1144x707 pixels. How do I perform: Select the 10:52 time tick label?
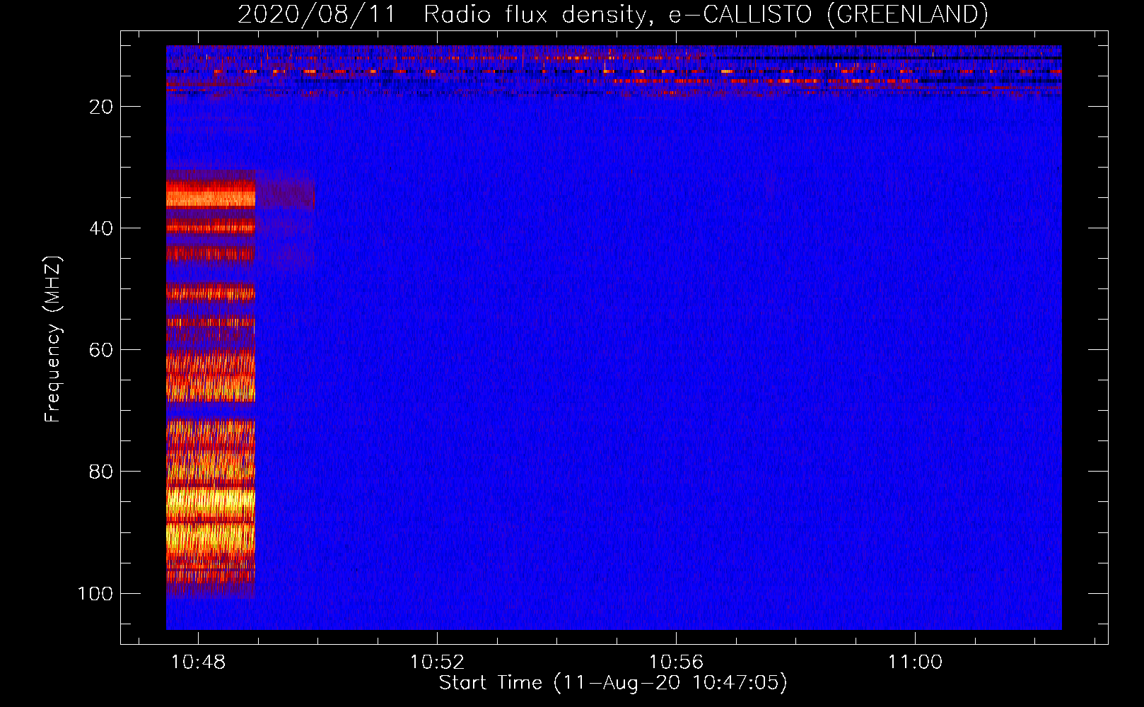coord(437,662)
